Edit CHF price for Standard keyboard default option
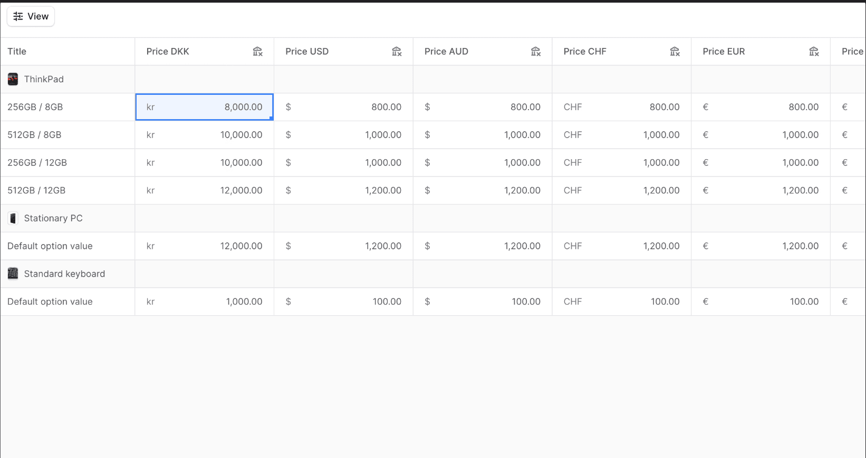This screenshot has height=458, width=866. [622, 301]
